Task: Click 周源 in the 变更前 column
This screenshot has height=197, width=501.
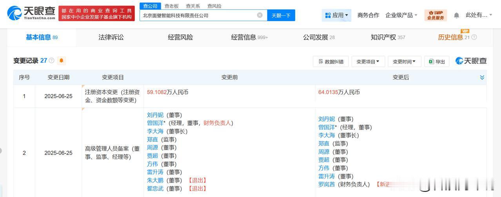Action: point(152,148)
